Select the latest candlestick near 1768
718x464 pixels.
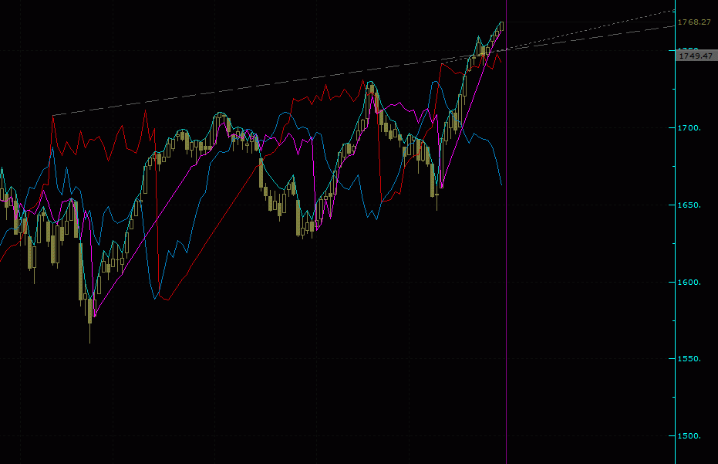pos(502,26)
